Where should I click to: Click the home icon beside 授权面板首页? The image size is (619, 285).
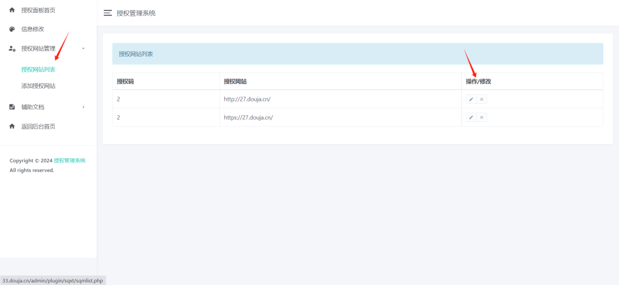[12, 10]
